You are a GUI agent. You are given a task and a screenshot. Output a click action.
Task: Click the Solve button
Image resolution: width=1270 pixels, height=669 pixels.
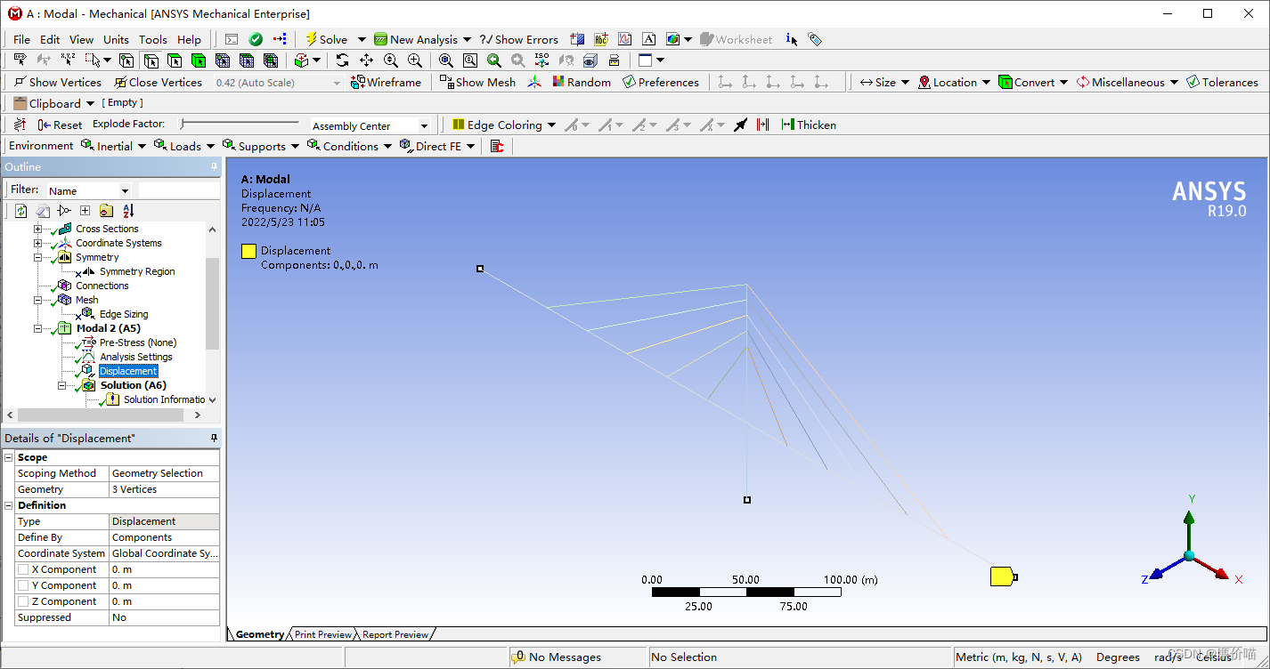click(326, 39)
